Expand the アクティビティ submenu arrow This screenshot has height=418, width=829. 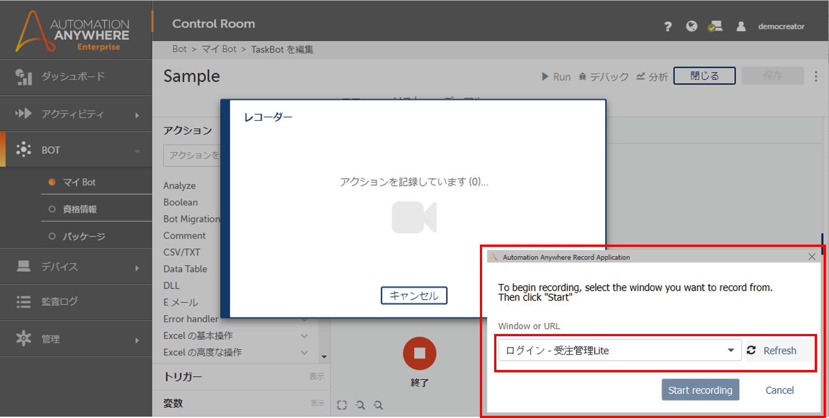coord(137,116)
